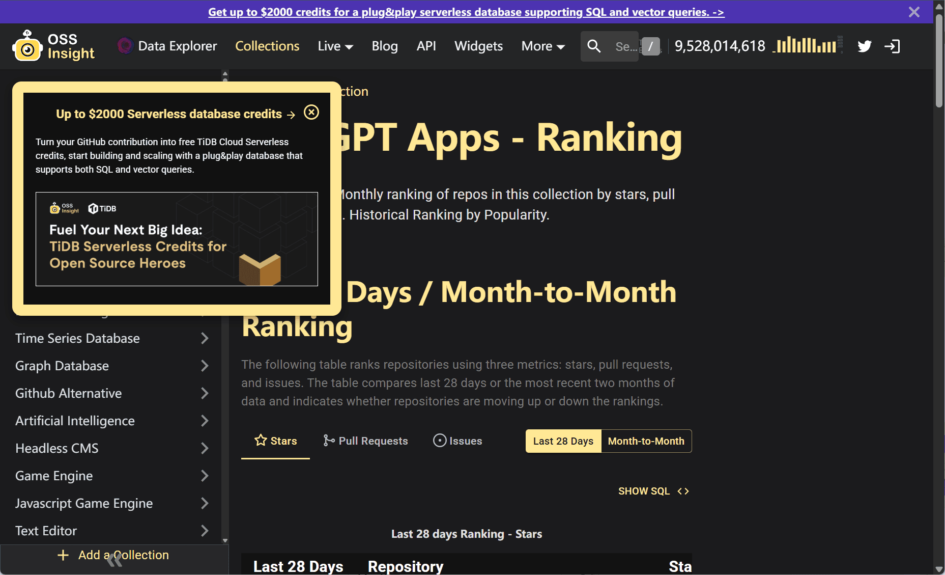Open the Live dropdown menu

coord(335,46)
